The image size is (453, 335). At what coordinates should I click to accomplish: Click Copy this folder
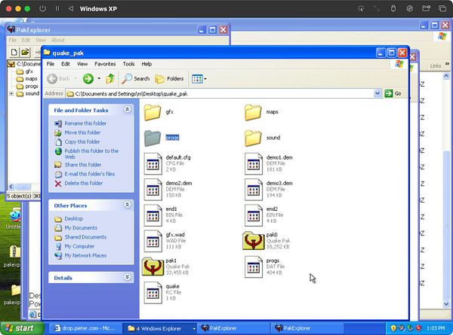82,142
